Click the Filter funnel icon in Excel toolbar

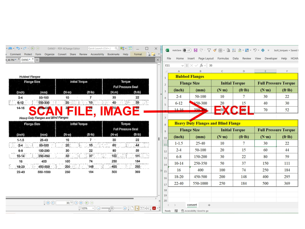tap(209, 50)
